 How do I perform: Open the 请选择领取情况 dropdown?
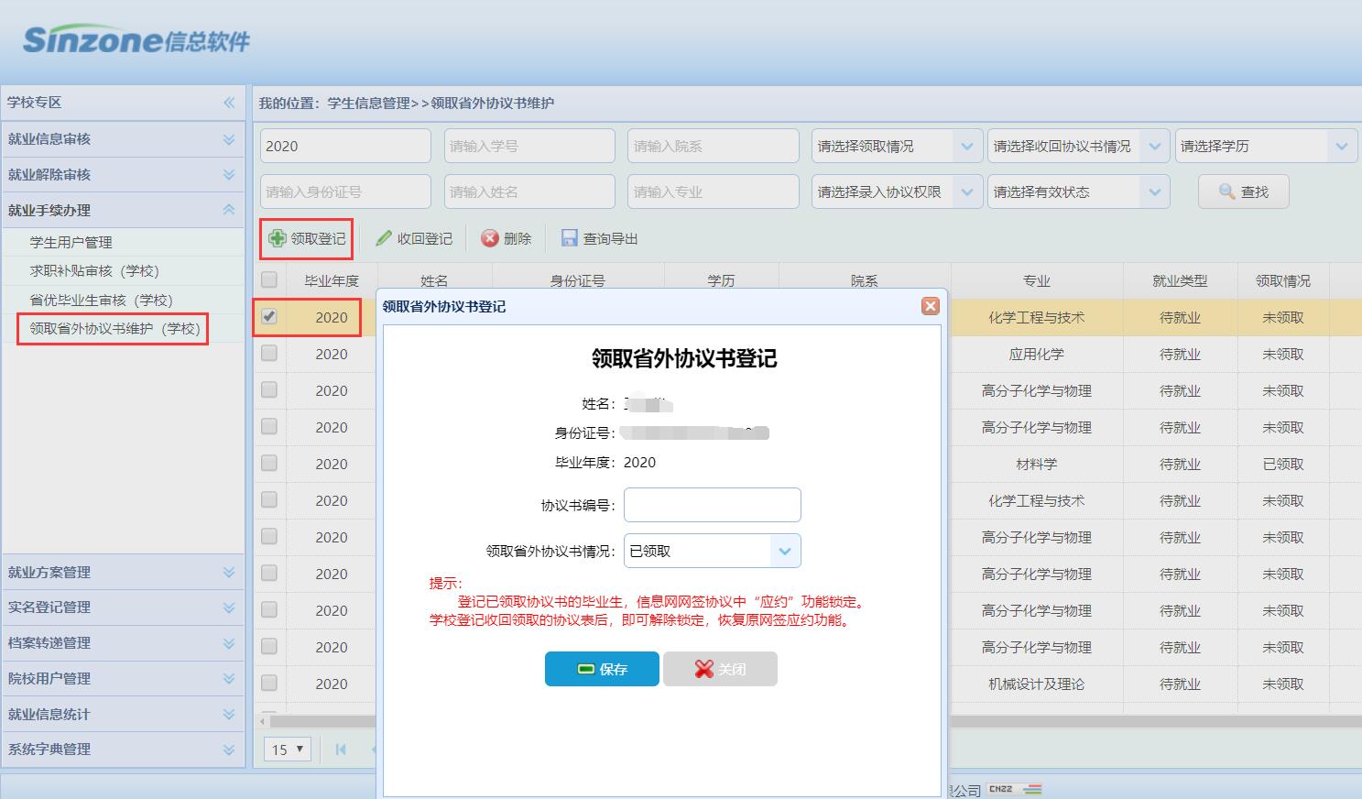click(x=897, y=146)
